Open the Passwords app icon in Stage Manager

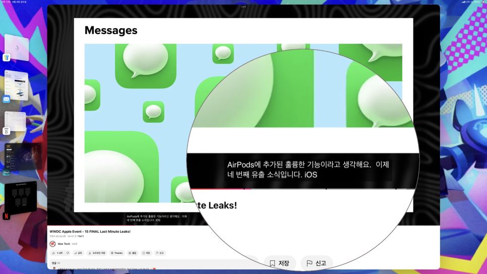point(6,58)
